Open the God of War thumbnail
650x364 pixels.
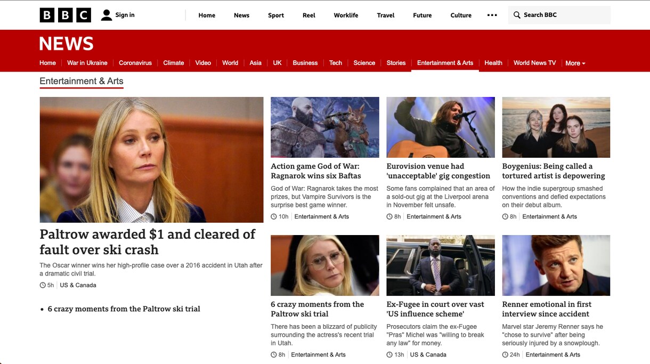coord(325,127)
